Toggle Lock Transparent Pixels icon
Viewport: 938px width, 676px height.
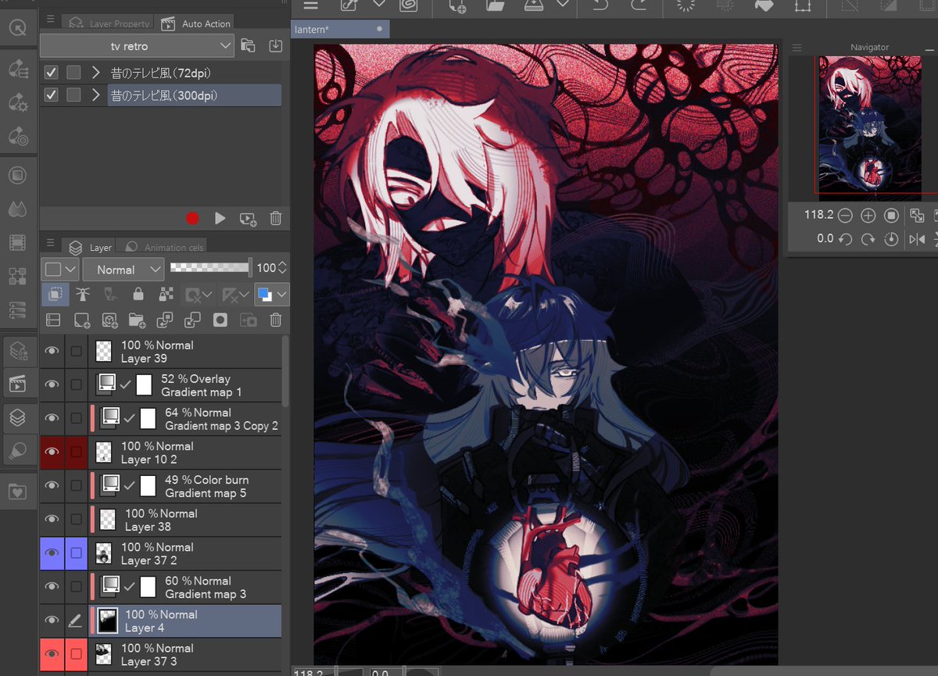[166, 295]
